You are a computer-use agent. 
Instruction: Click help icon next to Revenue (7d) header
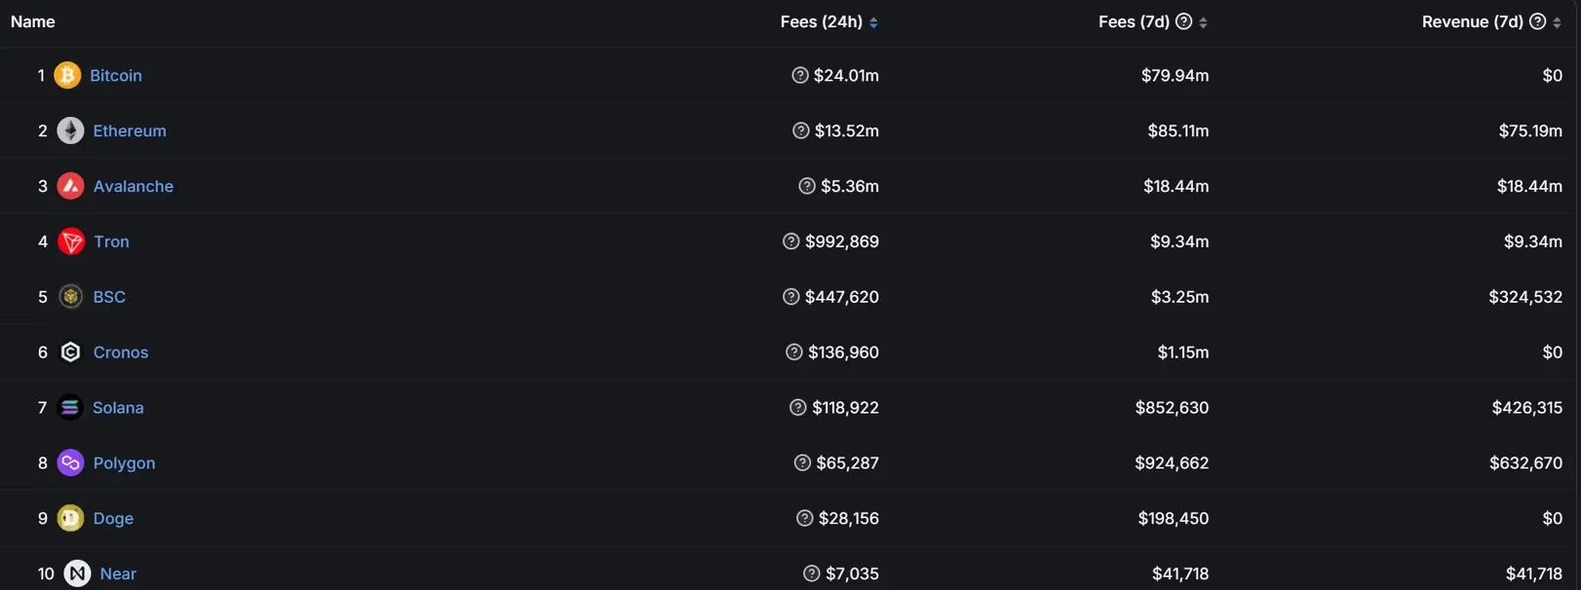pos(1537,21)
